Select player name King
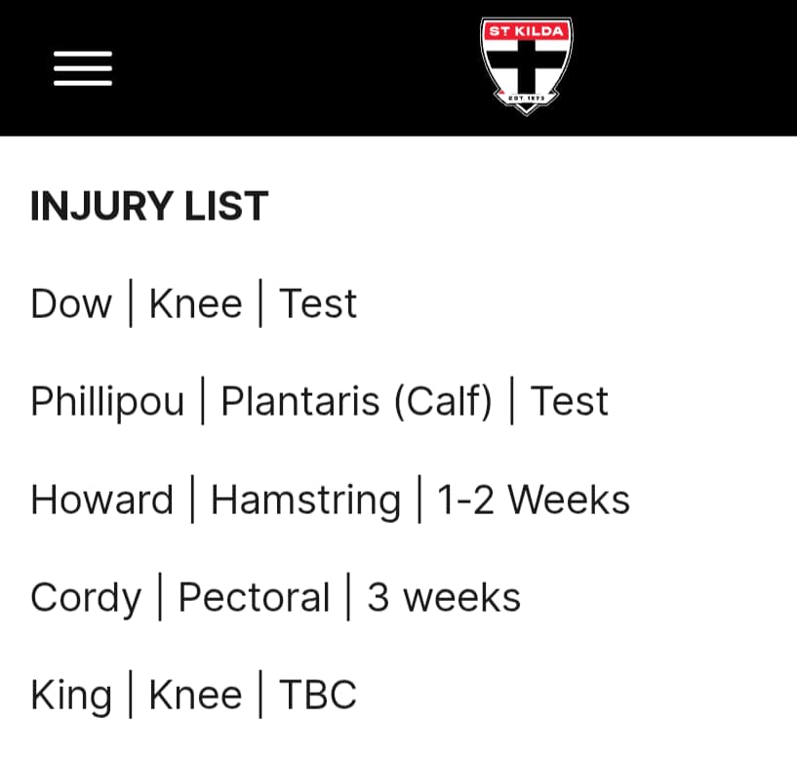This screenshot has height=759, width=797. (71, 696)
